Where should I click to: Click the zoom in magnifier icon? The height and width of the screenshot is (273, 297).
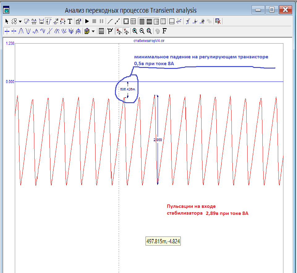pos(135,31)
